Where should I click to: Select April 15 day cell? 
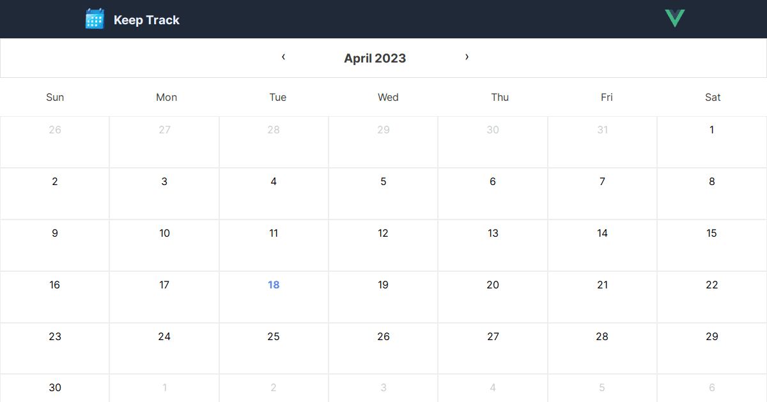(712, 246)
